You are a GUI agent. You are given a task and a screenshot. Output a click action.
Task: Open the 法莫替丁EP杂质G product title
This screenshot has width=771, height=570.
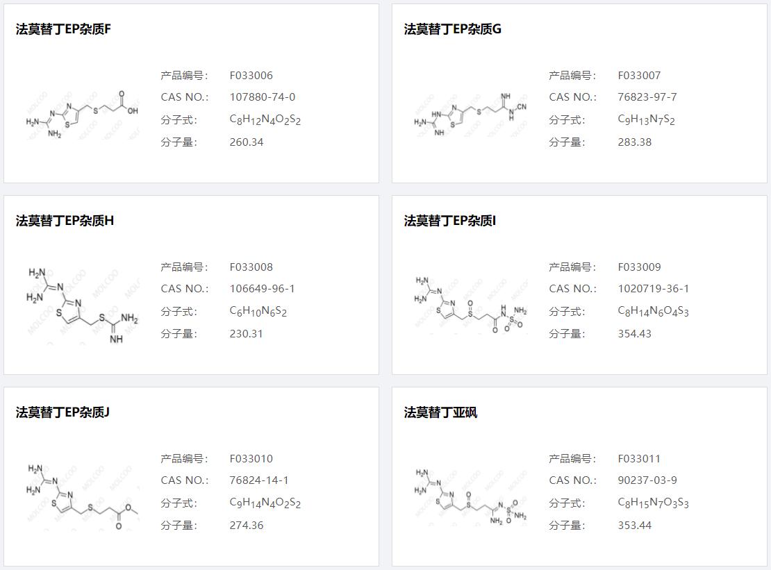pyautogui.click(x=452, y=29)
